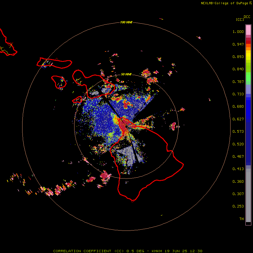253x253 pixels.
Task: Click the 0.893 scale value
Action: pyautogui.click(x=238, y=57)
